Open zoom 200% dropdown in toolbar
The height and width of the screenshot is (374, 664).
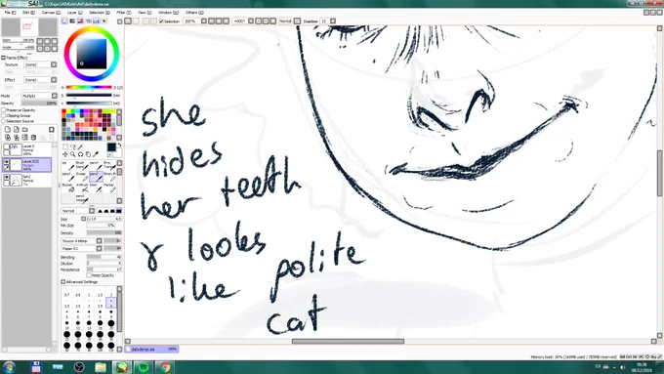[204, 21]
